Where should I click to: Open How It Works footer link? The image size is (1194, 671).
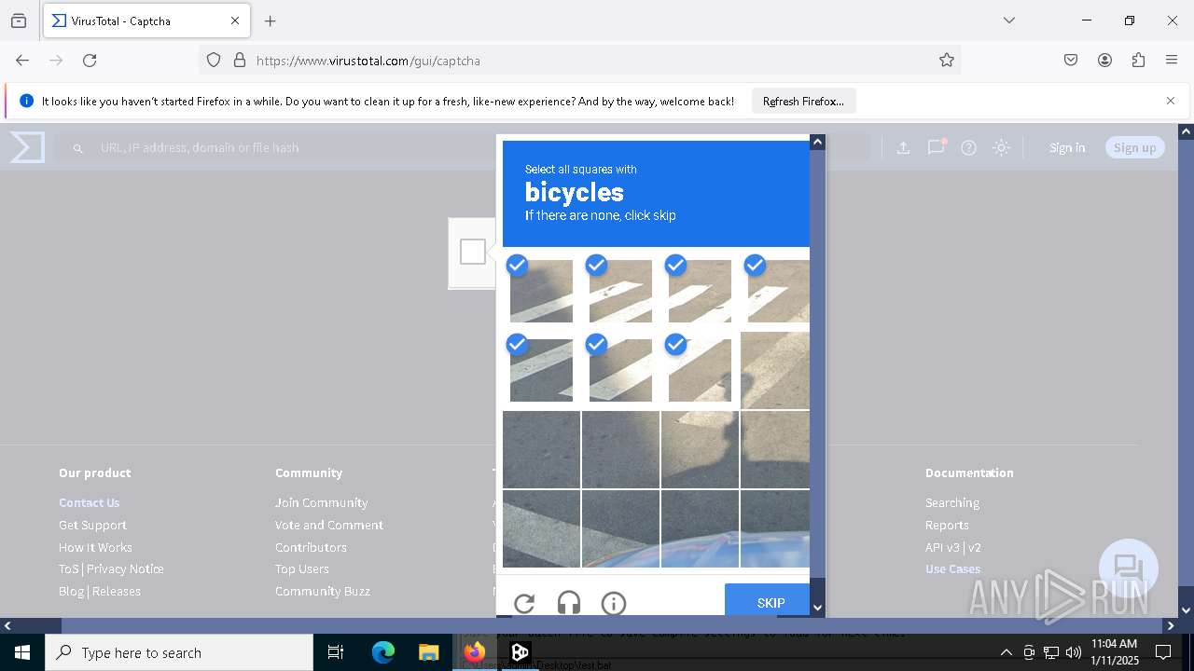point(95,547)
